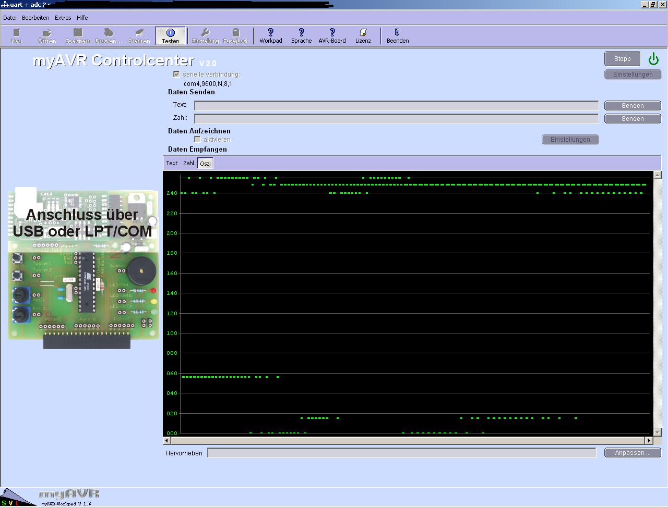Click the top-right Einstellungen button
Image resolution: width=668 pixels, height=508 pixels.
pyautogui.click(x=633, y=75)
